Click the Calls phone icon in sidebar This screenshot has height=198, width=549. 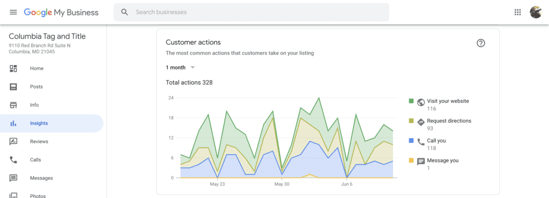13,159
